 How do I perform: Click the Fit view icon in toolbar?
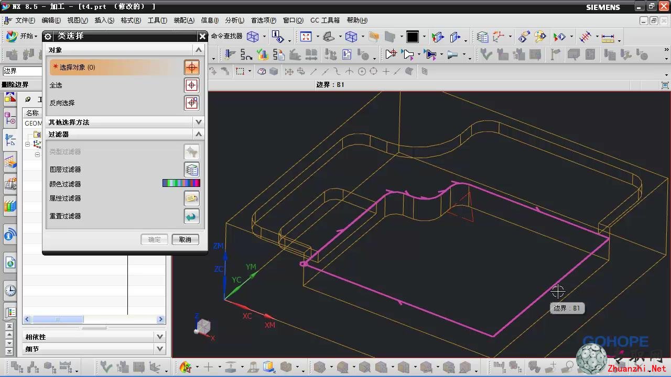306,37
